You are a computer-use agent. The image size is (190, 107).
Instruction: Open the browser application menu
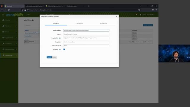156,10
